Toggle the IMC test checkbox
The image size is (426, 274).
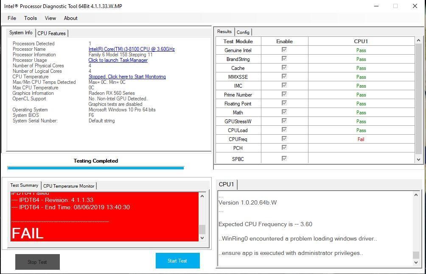(284, 86)
